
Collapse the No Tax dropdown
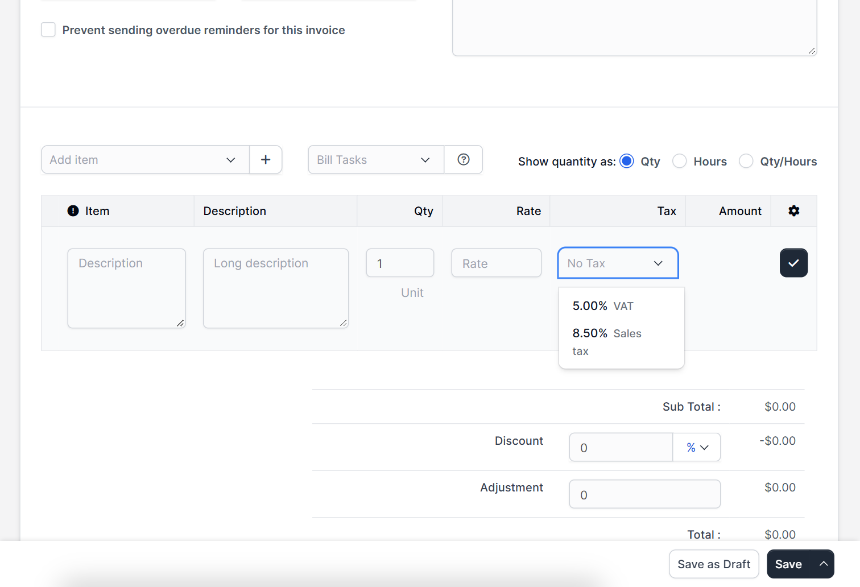618,263
